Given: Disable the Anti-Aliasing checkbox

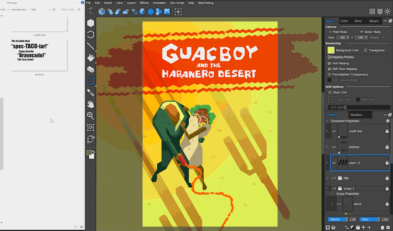Looking at the screenshot, I should coord(330,63).
